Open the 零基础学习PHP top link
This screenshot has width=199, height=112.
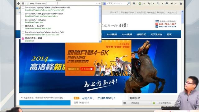127,12
